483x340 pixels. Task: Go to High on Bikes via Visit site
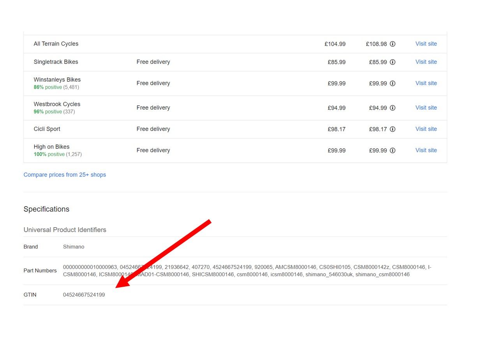[x=426, y=151]
